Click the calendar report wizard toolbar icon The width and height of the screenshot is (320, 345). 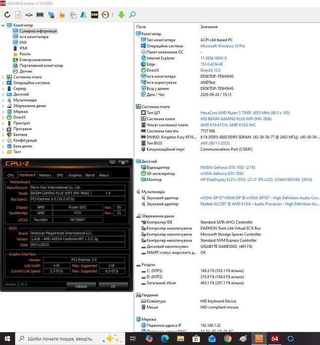coord(73,15)
